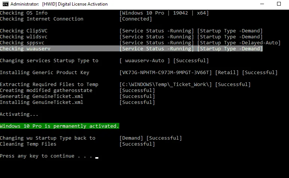Click green 'Windows 10 Pro is permanently activated.' message
The image size is (289, 178).
[x=59, y=126]
